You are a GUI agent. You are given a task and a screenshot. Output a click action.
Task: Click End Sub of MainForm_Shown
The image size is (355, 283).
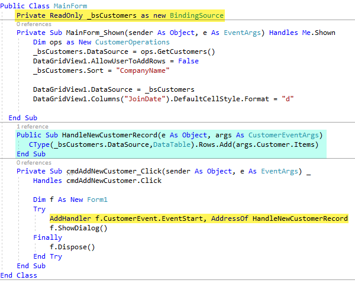[23, 118]
